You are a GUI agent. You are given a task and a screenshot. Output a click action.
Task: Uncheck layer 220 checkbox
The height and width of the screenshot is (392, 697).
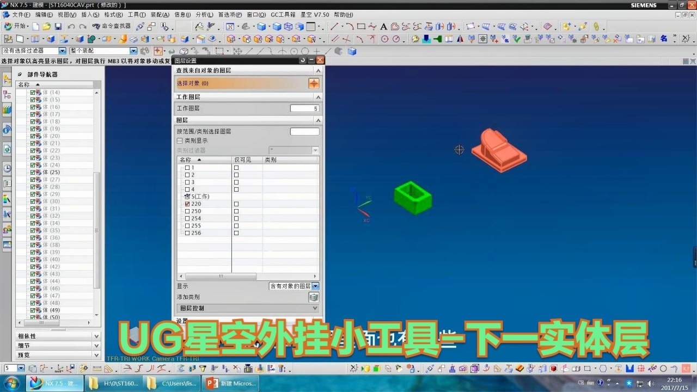pyautogui.click(x=187, y=204)
